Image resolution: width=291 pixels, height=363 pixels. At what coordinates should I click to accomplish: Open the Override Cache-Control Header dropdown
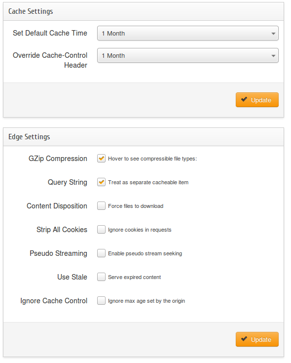[188, 55]
